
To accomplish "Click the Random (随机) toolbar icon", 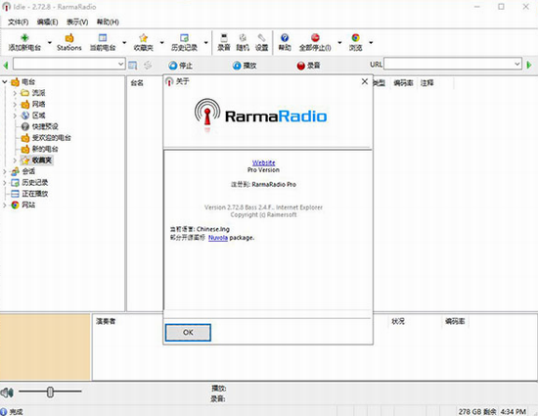I will pos(243,38).
